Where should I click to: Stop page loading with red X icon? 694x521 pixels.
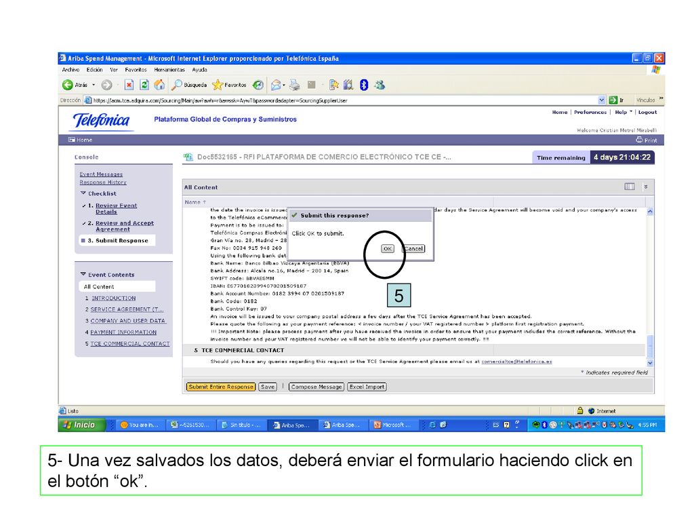click(129, 85)
